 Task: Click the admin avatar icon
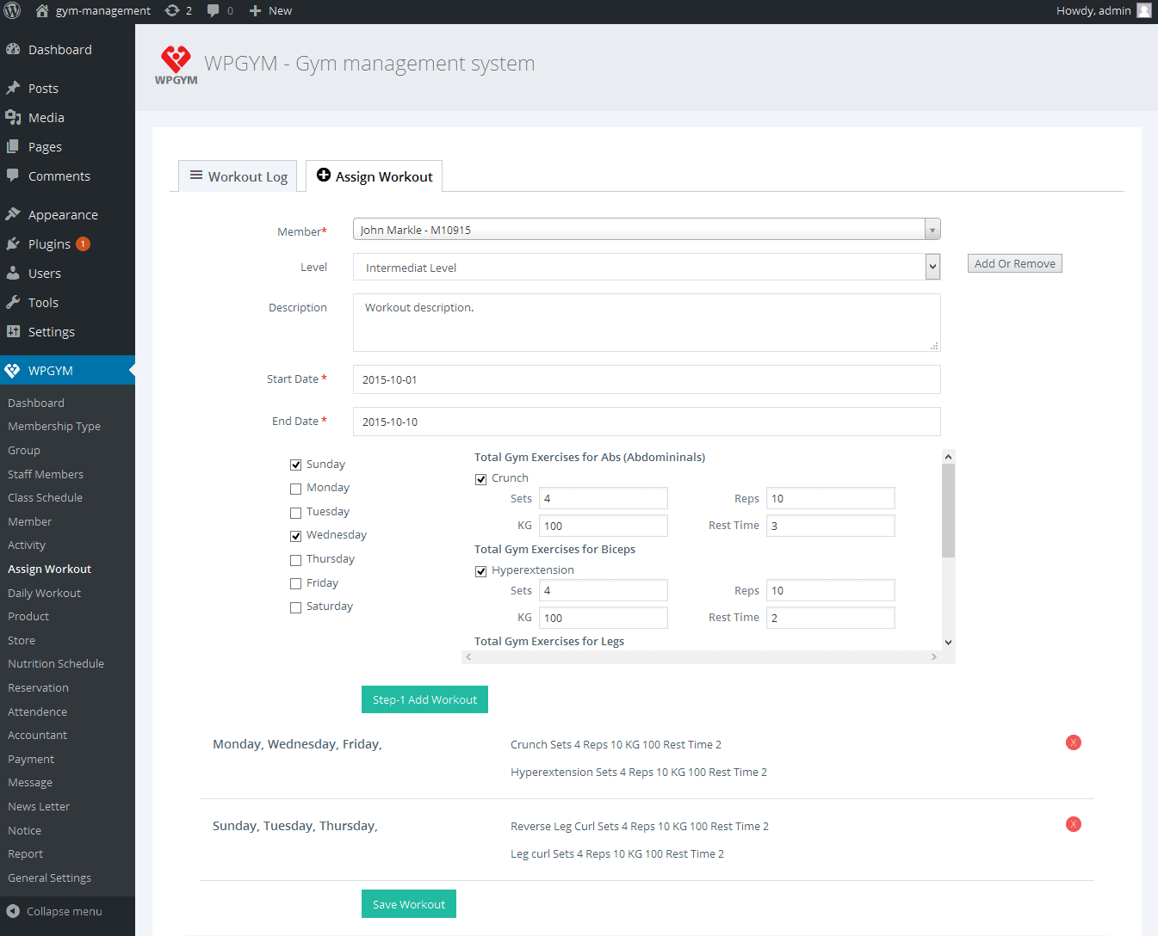click(1144, 10)
